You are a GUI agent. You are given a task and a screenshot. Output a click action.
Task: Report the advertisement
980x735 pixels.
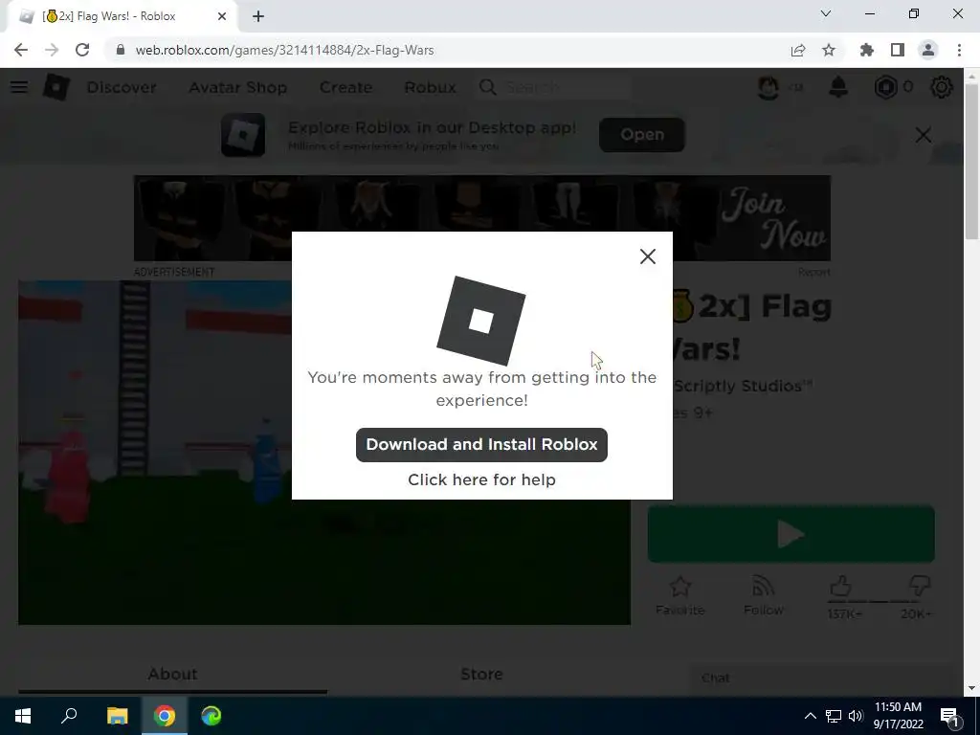[x=813, y=272]
